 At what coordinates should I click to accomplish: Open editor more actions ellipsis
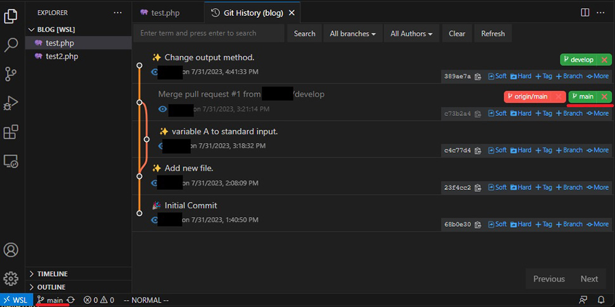point(600,13)
